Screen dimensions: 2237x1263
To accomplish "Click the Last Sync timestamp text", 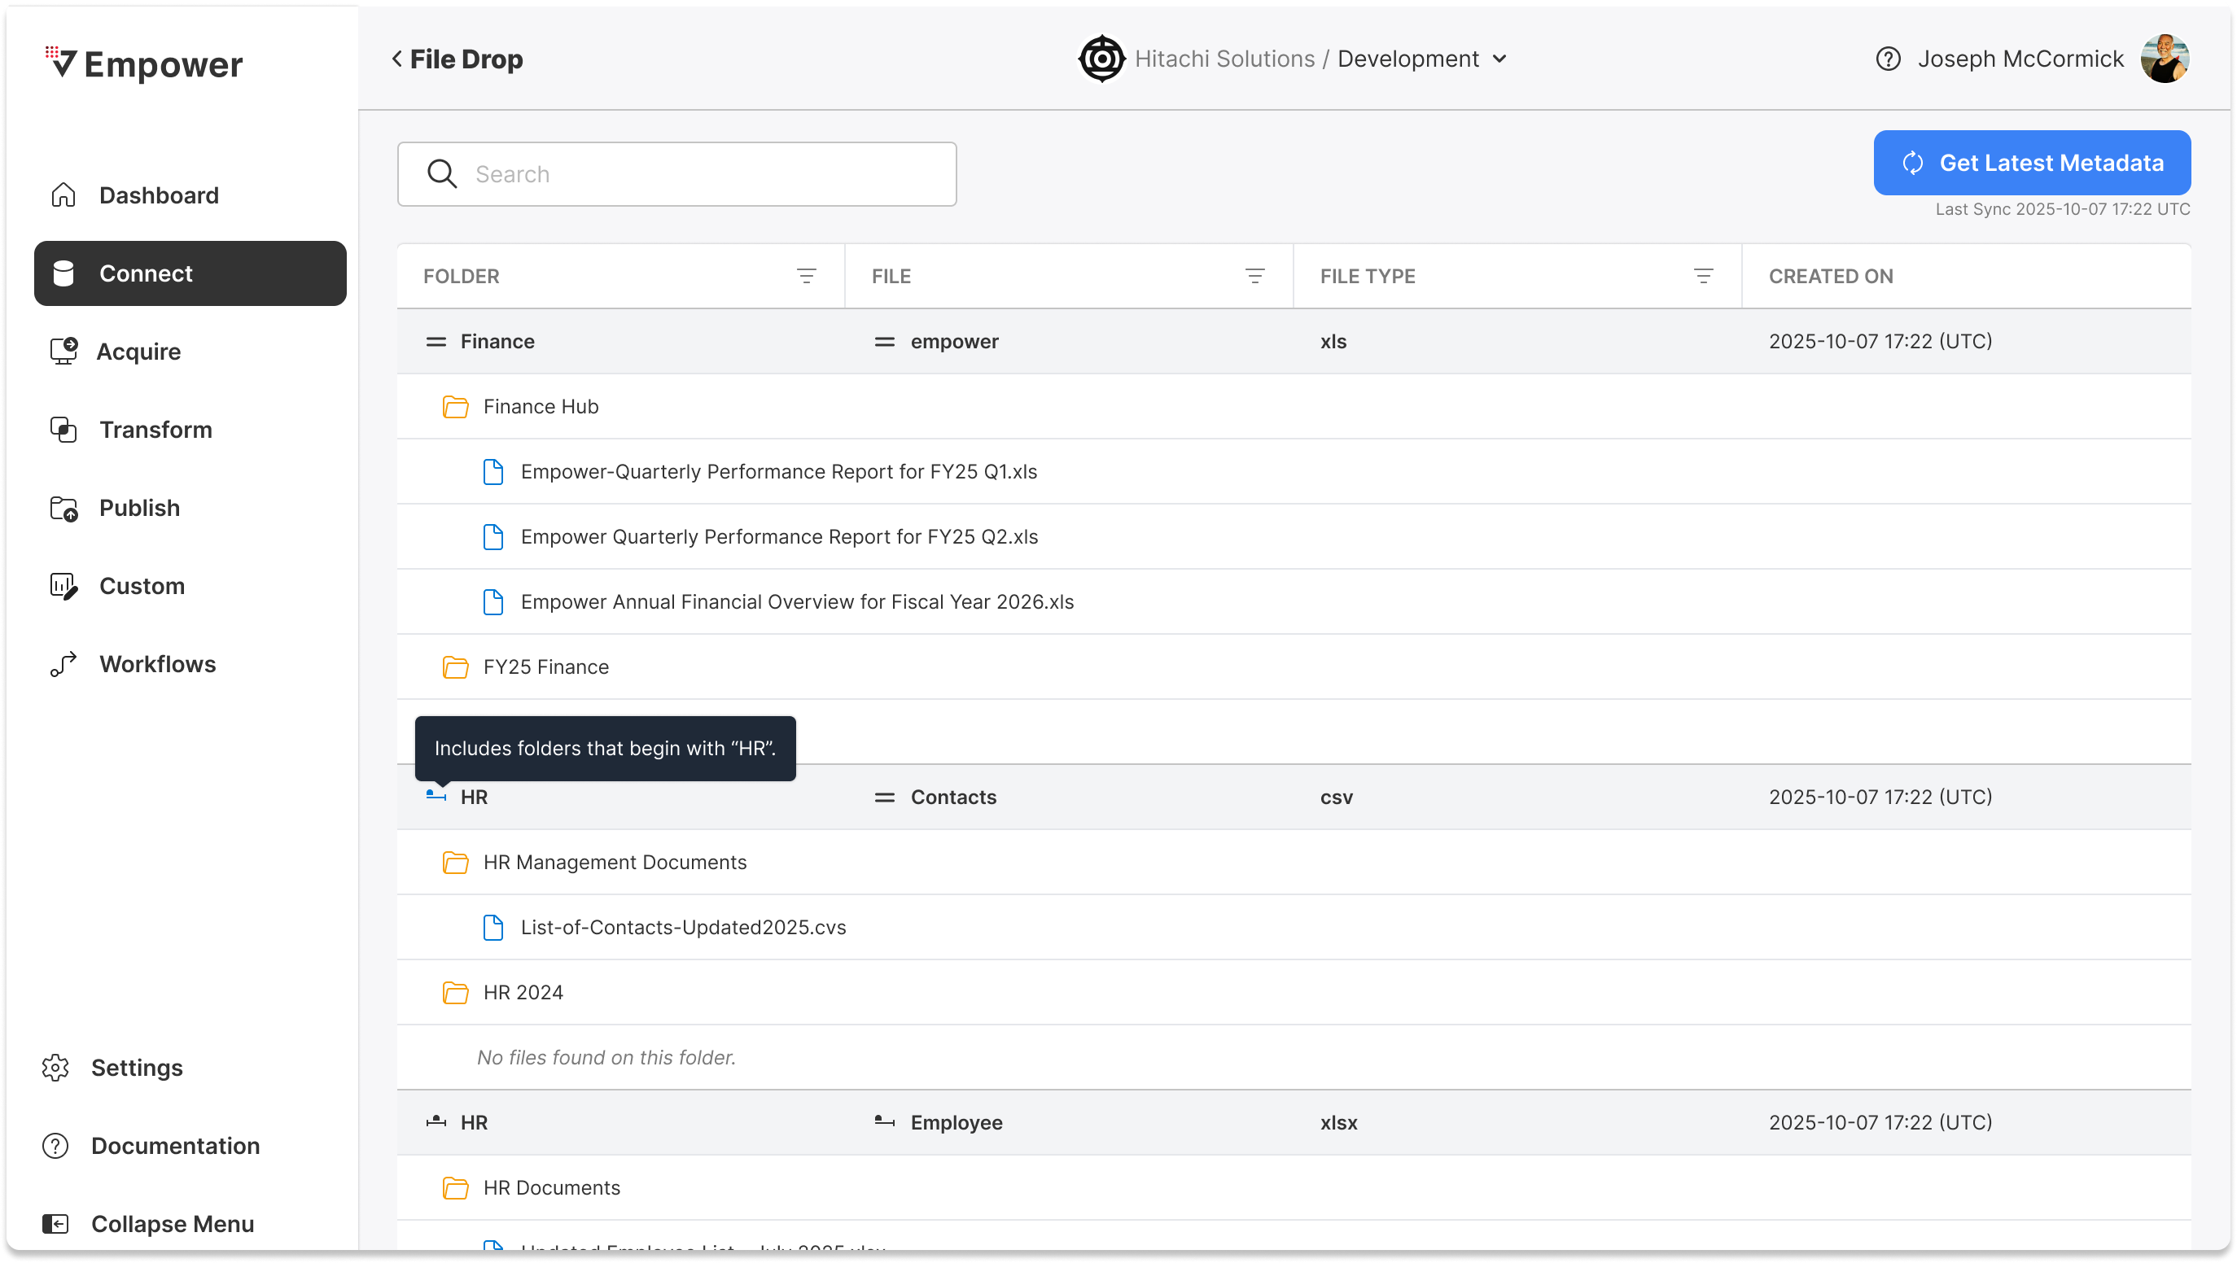I will point(2064,210).
